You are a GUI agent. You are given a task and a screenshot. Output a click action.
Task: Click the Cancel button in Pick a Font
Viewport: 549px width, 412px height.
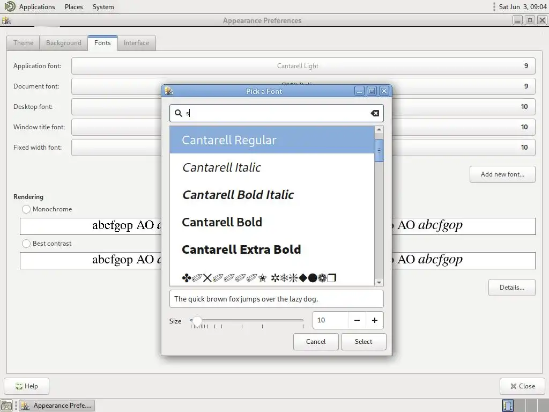click(x=316, y=342)
